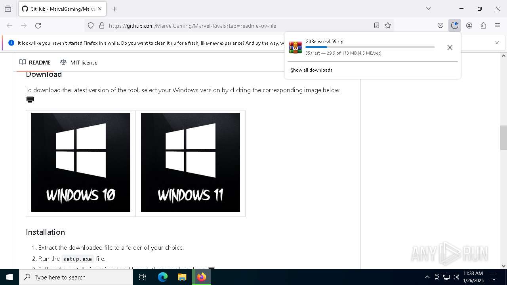507x285 pixels.
Task: Open Task View on taskbar
Action: pyautogui.click(x=143, y=277)
